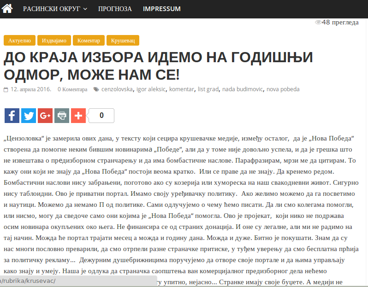
Task: Open the cenzolovska tag link
Action: [x=117, y=89]
